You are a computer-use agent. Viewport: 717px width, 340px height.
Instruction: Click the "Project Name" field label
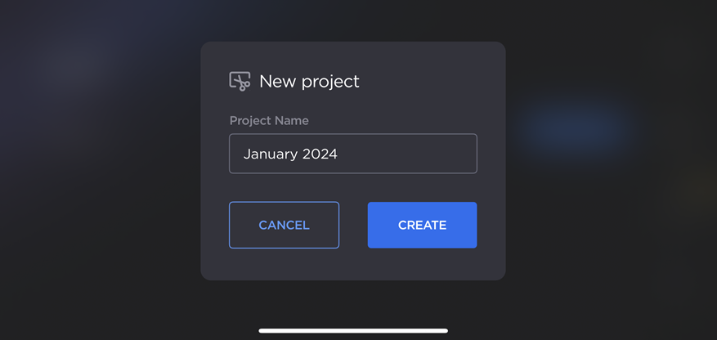[x=269, y=120]
